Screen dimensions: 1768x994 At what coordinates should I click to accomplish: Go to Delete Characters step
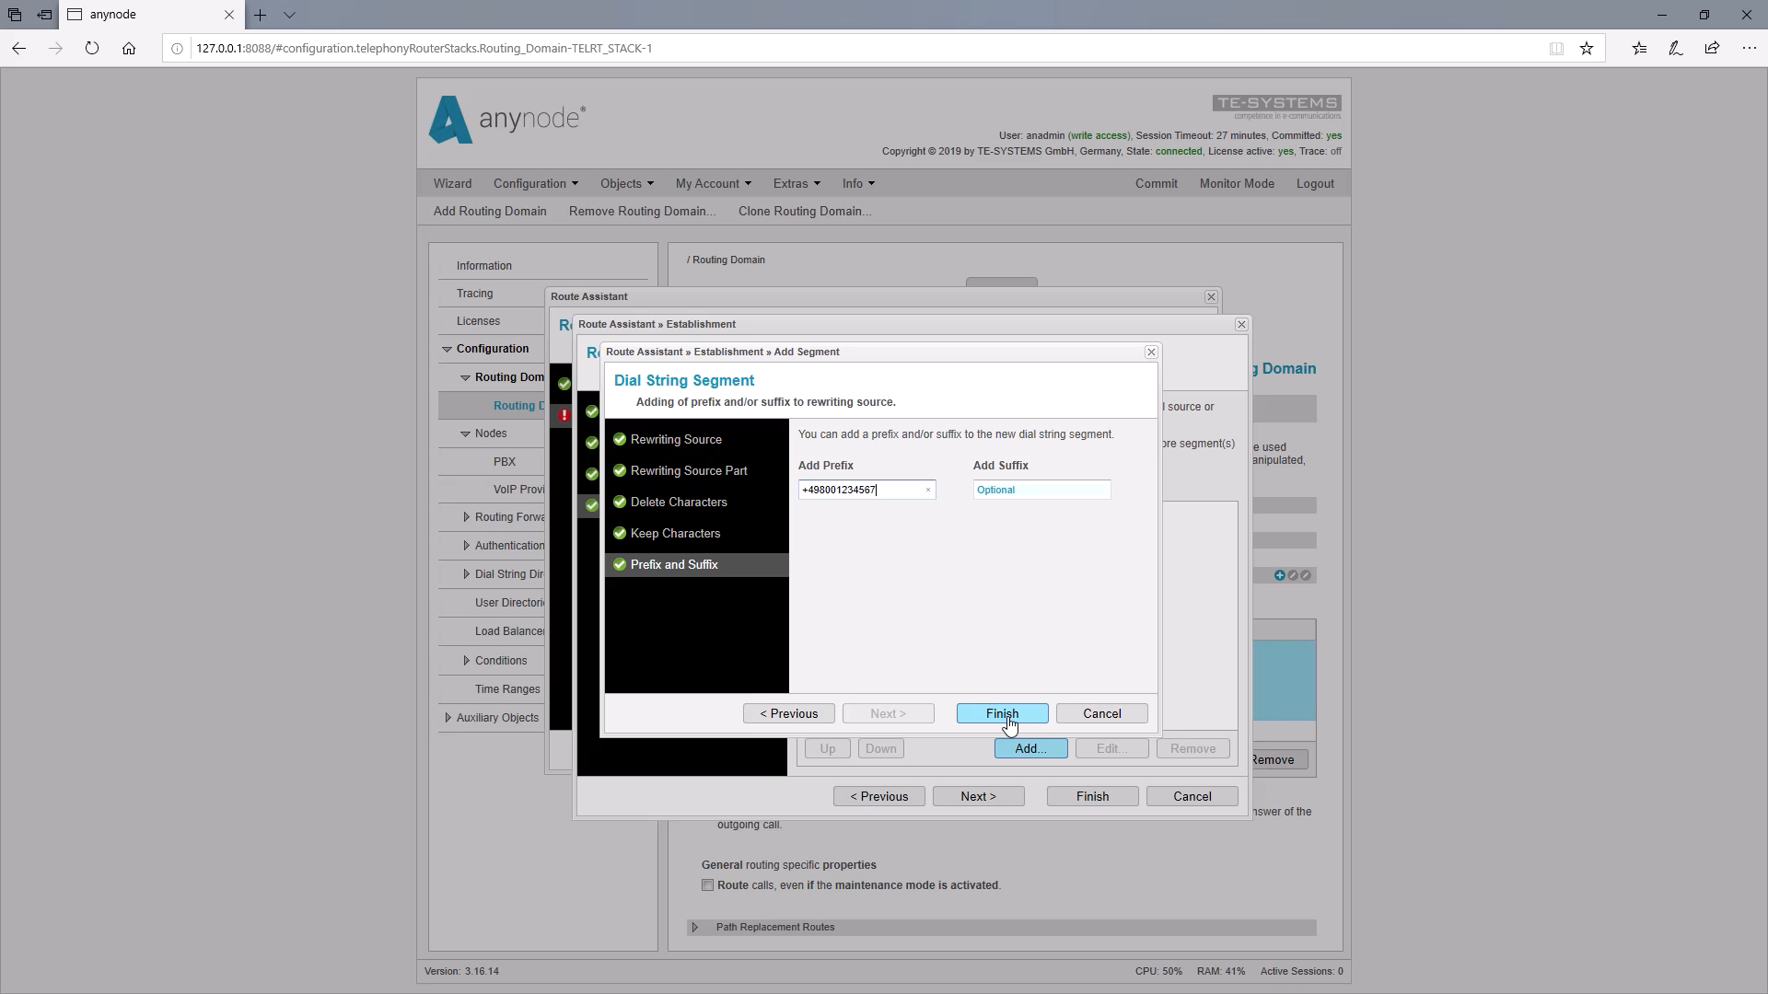(679, 503)
